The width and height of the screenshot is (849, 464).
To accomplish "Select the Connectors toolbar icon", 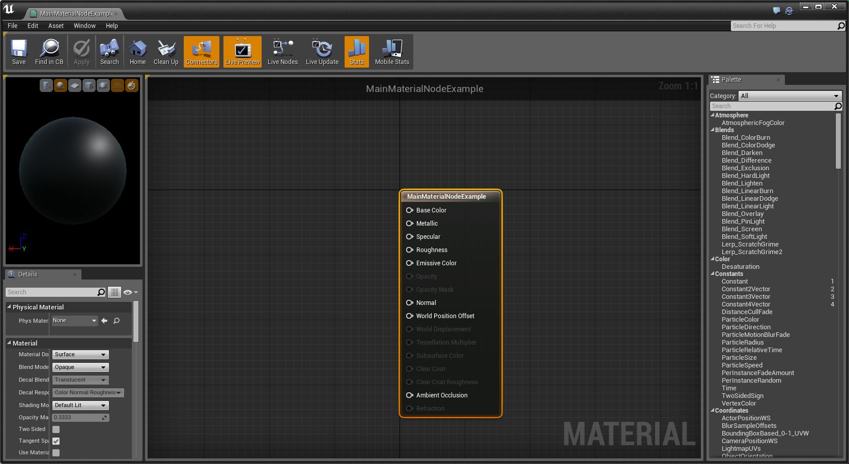I will pyautogui.click(x=201, y=51).
